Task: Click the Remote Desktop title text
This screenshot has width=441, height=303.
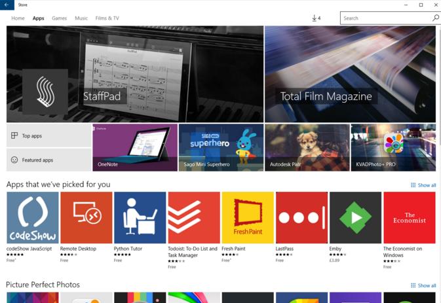Action: click(78, 249)
